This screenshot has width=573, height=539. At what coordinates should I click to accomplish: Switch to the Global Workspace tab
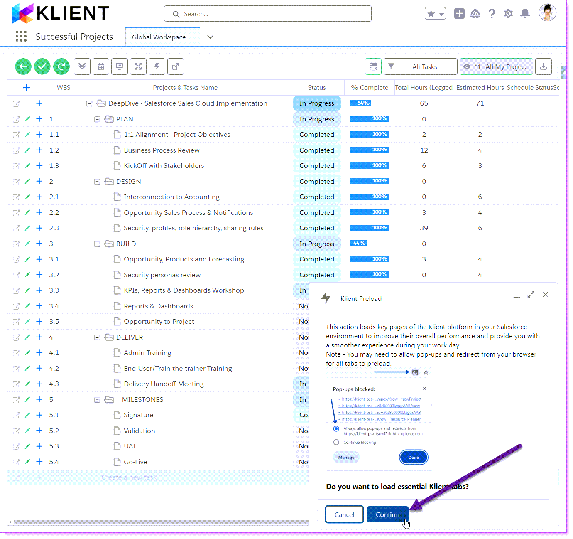point(163,37)
